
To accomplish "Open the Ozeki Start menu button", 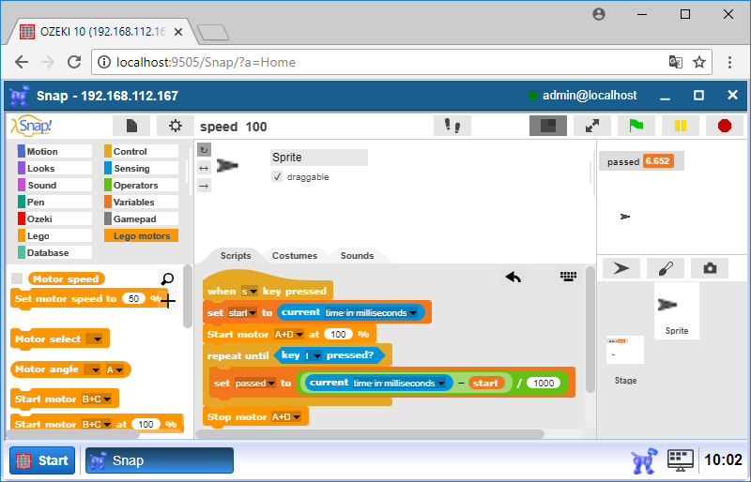I will pyautogui.click(x=42, y=460).
